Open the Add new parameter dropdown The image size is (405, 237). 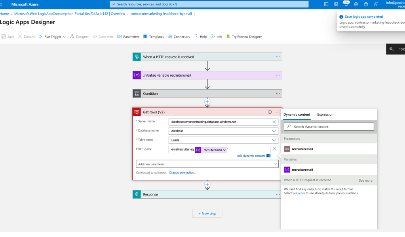point(207,164)
